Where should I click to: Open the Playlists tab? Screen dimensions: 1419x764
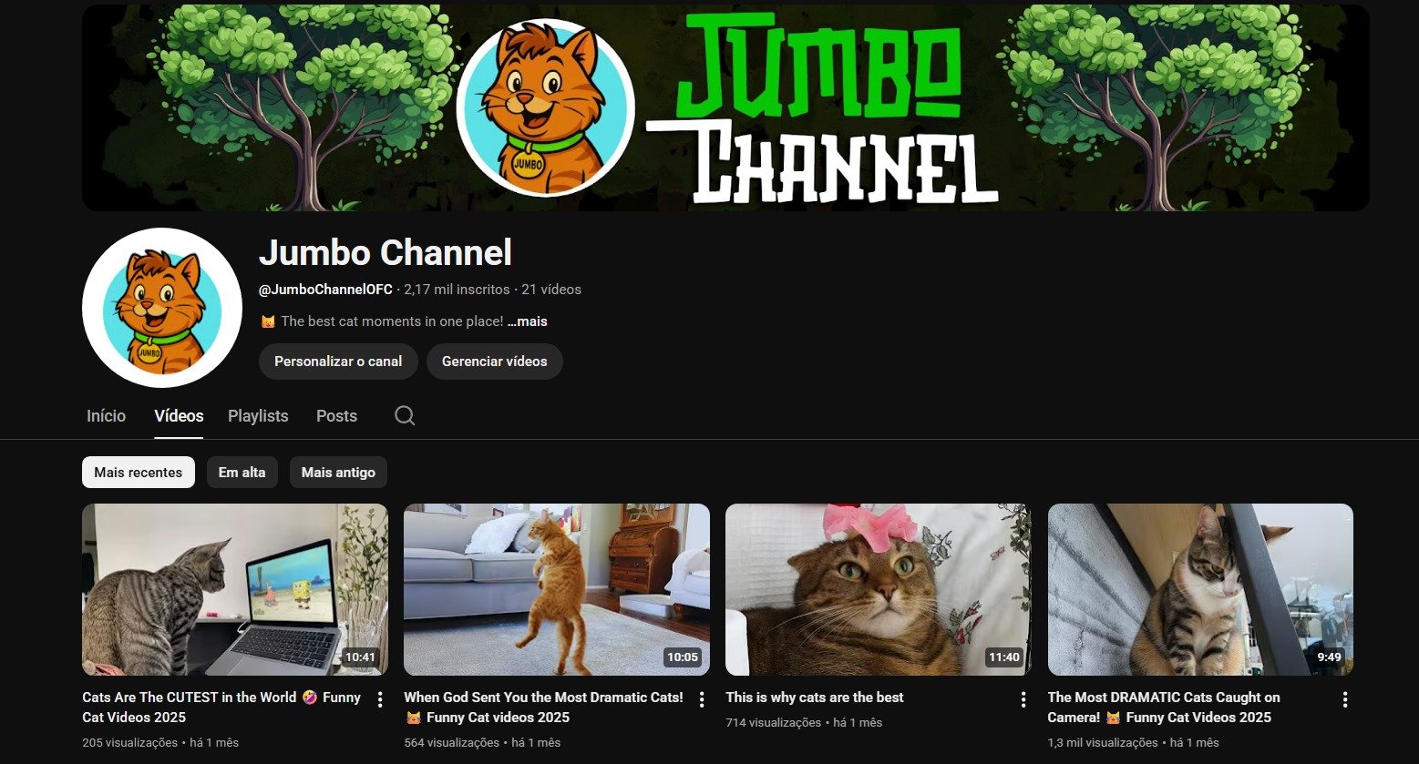258,416
